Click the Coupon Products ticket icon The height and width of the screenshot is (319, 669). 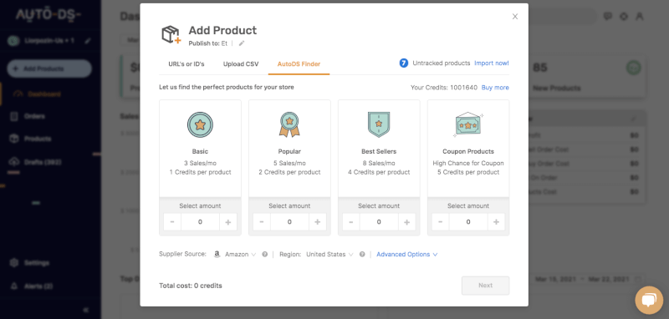[468, 124]
